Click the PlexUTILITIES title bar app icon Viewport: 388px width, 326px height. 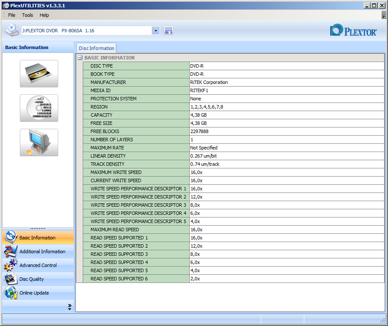(x=6, y=6)
